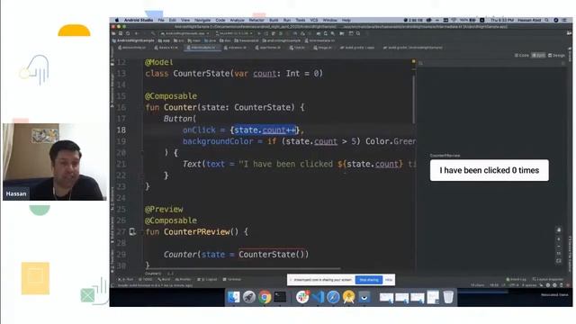The width and height of the screenshot is (576, 324).
Task: Open the Build tool window tab
Action: (x=164, y=280)
